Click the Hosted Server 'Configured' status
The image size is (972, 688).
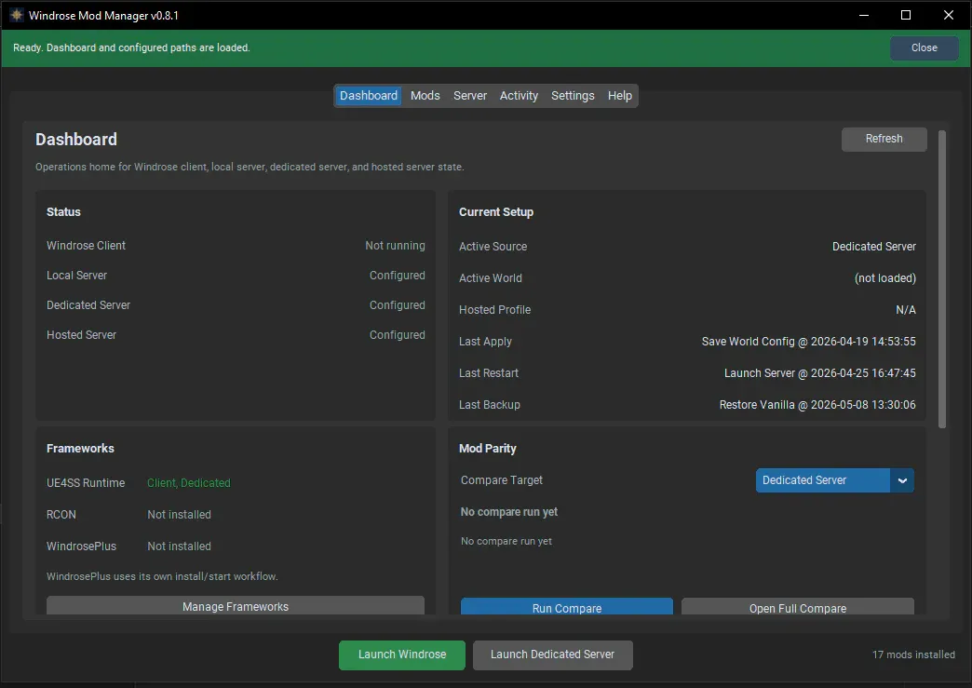click(x=398, y=335)
